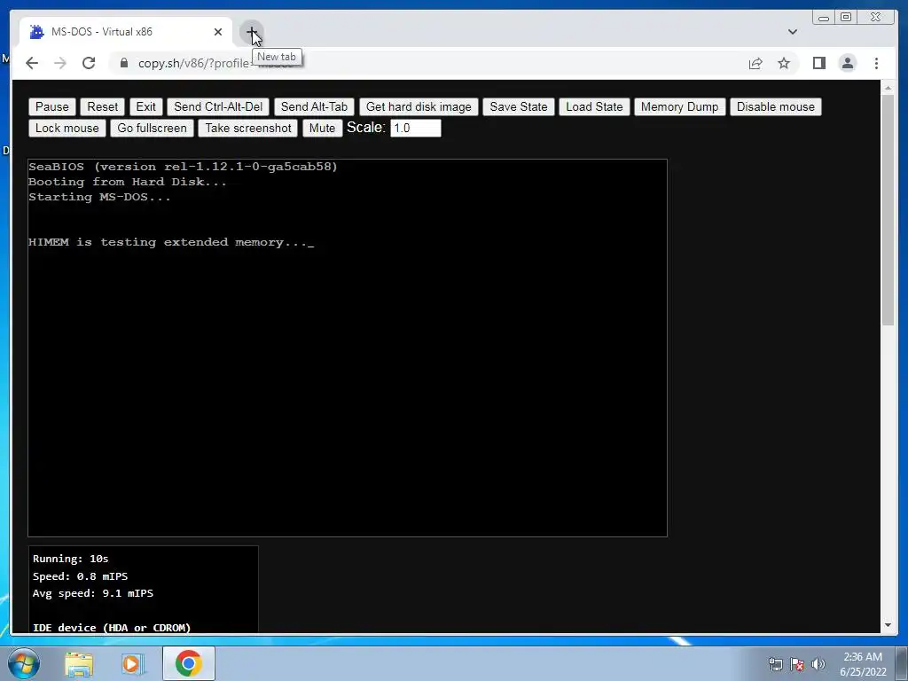
Task: Open a new tab with the plus icon
Action: pos(252,32)
